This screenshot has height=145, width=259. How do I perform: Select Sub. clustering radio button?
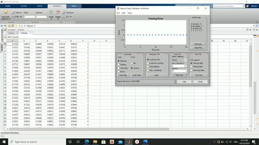pos(148,70)
